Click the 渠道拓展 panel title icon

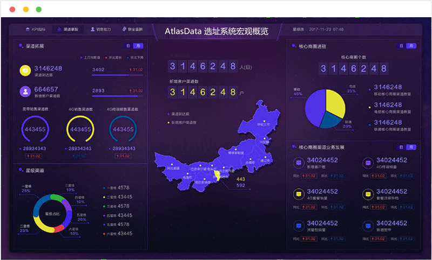point(21,46)
